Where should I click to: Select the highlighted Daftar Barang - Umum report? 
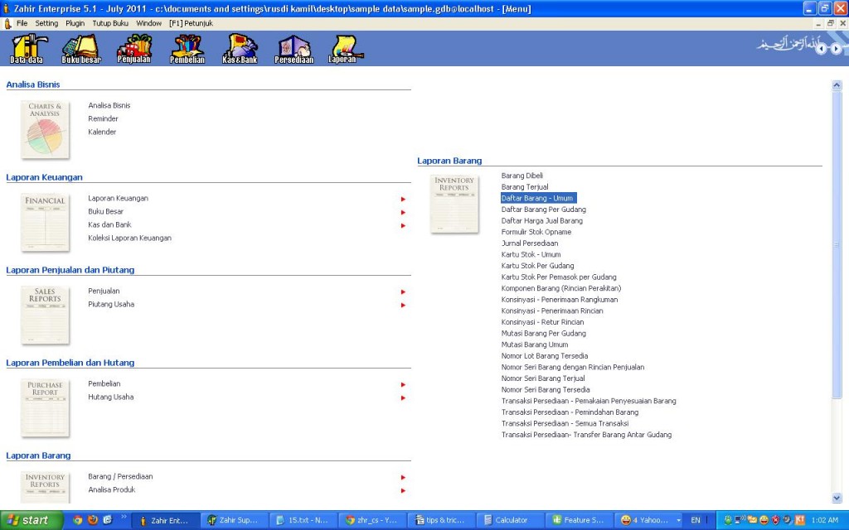[538, 198]
